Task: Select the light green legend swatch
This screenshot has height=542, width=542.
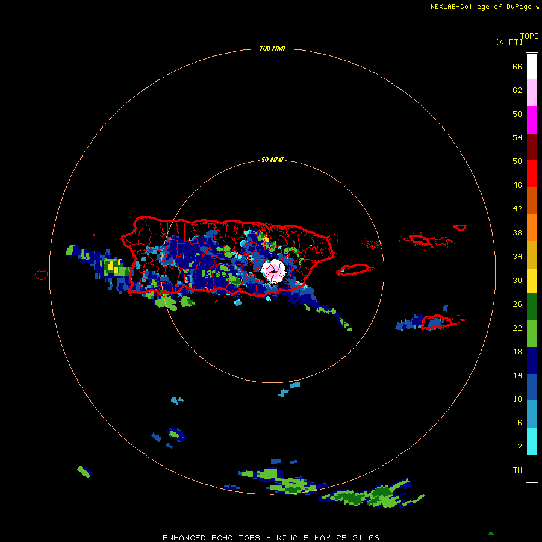Action: pos(532,334)
